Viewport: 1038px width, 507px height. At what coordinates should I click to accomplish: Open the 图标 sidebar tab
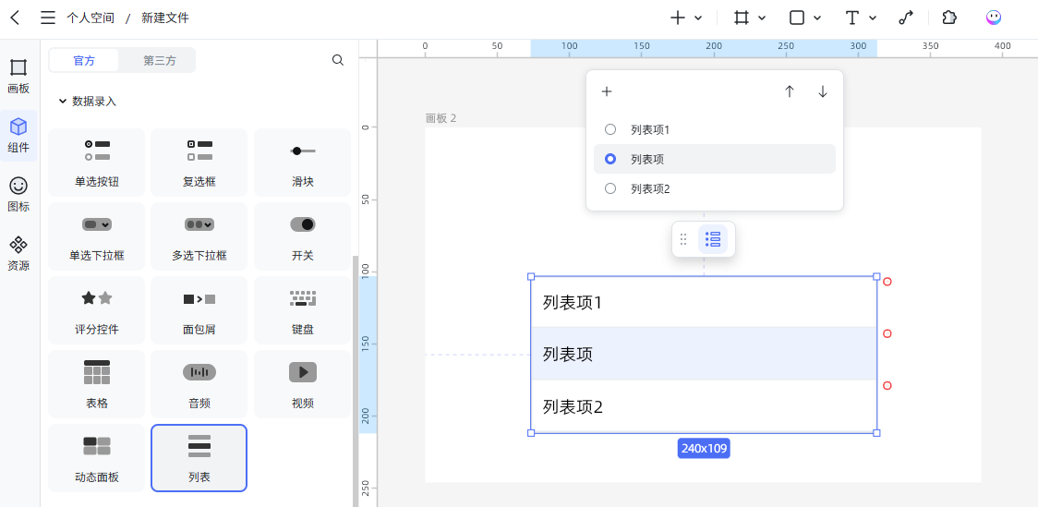coord(18,194)
